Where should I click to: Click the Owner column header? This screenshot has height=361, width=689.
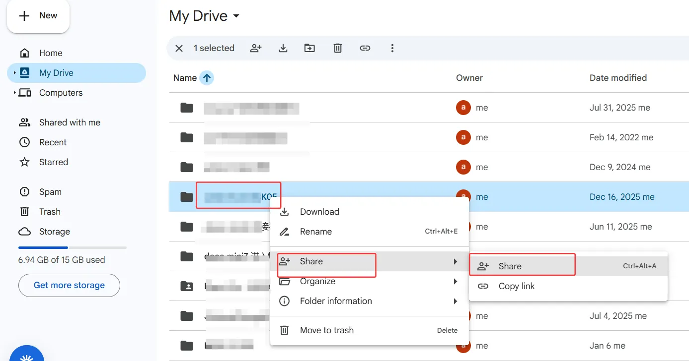[x=469, y=78]
